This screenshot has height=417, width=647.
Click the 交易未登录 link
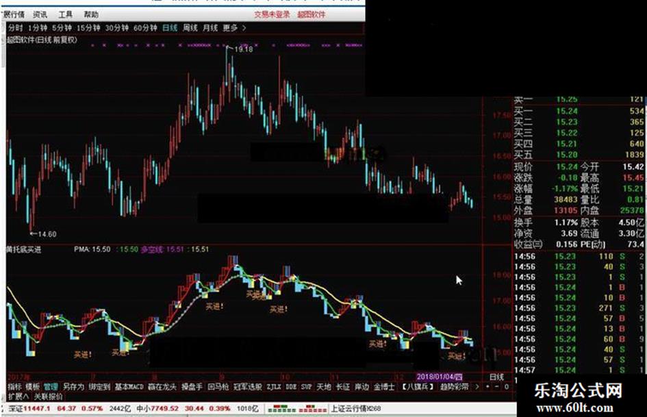(x=272, y=14)
